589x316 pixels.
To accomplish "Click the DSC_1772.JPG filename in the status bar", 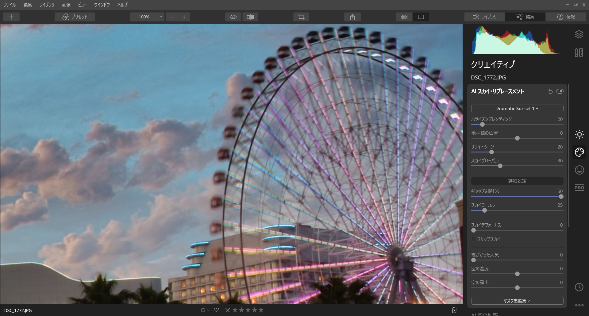I will tap(18, 310).
